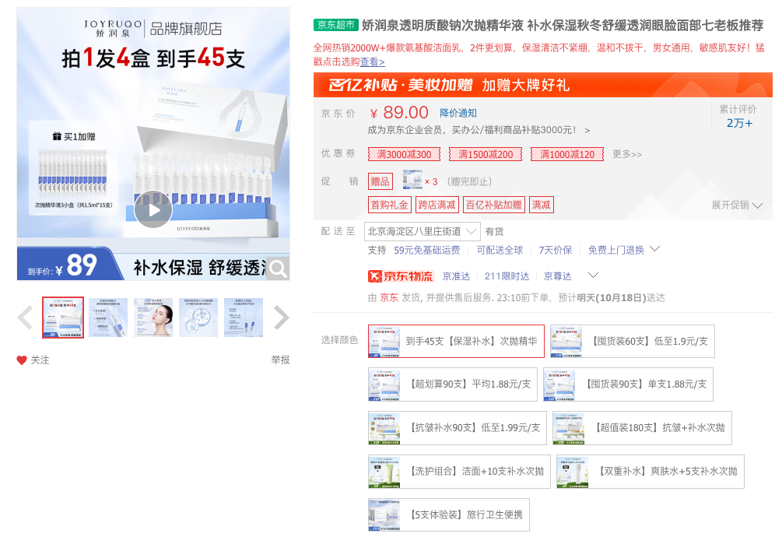Click the 举报 report link
This screenshot has height=537, width=782.
[280, 360]
